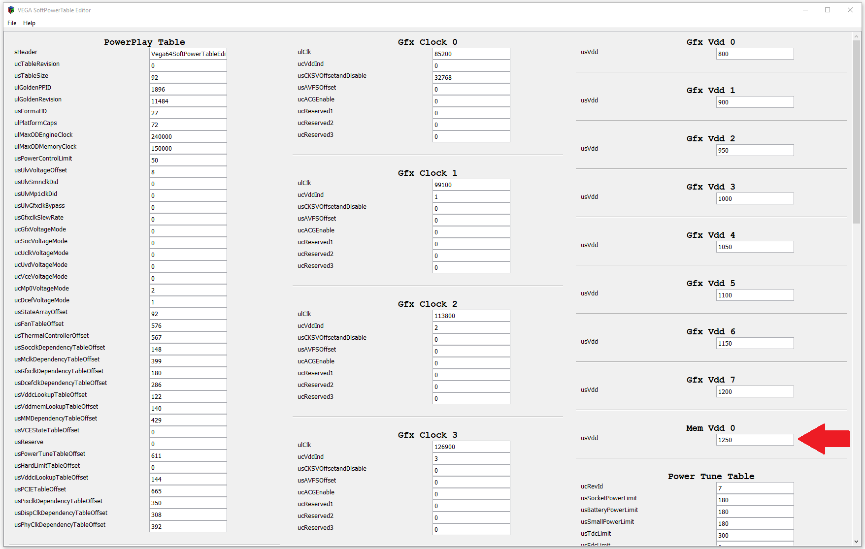
Task: Edit Gfx Vdd 4 usVdd value 1050
Action: tap(755, 247)
